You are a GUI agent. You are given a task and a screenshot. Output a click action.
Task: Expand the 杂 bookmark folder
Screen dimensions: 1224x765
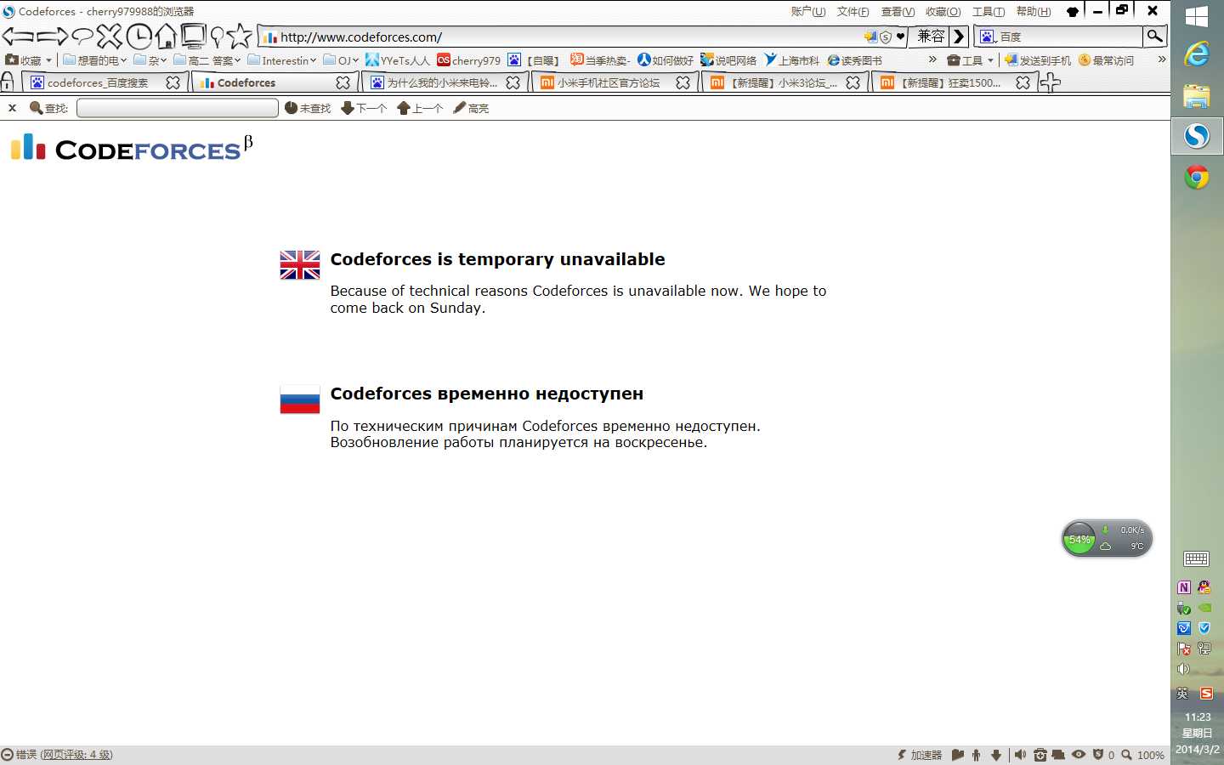[x=150, y=60]
